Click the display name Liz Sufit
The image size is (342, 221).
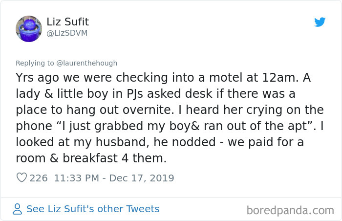(x=67, y=22)
